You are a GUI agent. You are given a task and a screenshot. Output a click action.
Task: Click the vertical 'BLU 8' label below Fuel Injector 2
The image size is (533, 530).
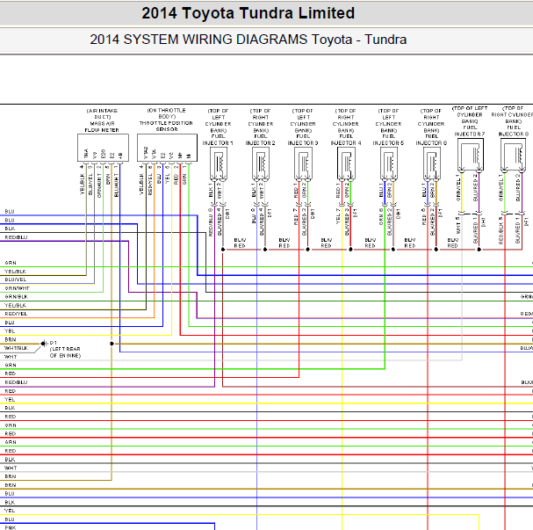[254, 215]
